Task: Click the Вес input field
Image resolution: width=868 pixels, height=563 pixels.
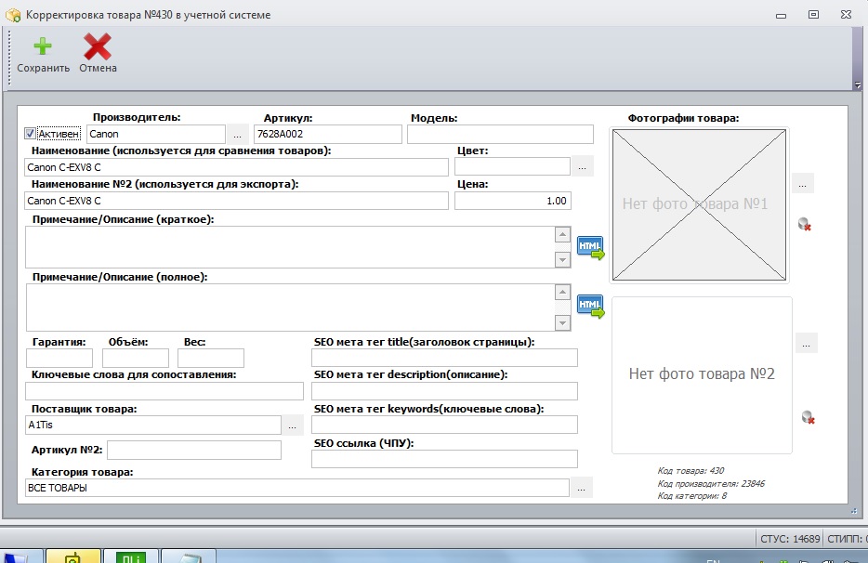Action: tap(210, 358)
